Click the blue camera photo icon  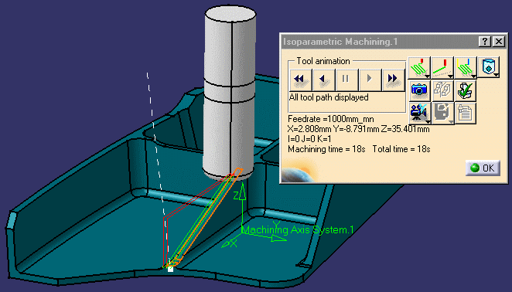coord(419,90)
